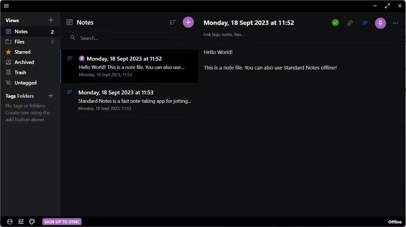
Task: Click the note body text 'Hello World!'
Action: point(218,52)
